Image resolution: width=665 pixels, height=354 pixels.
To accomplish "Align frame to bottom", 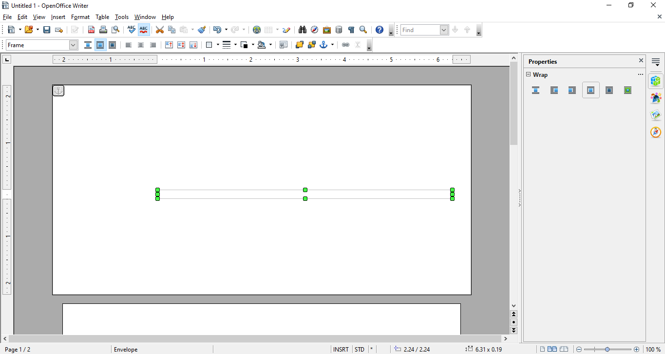I will pos(193,45).
